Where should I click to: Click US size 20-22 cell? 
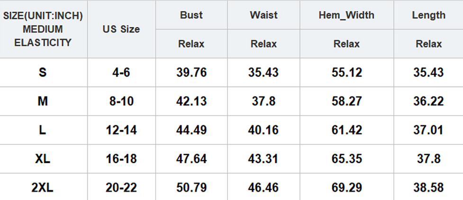coord(121,188)
